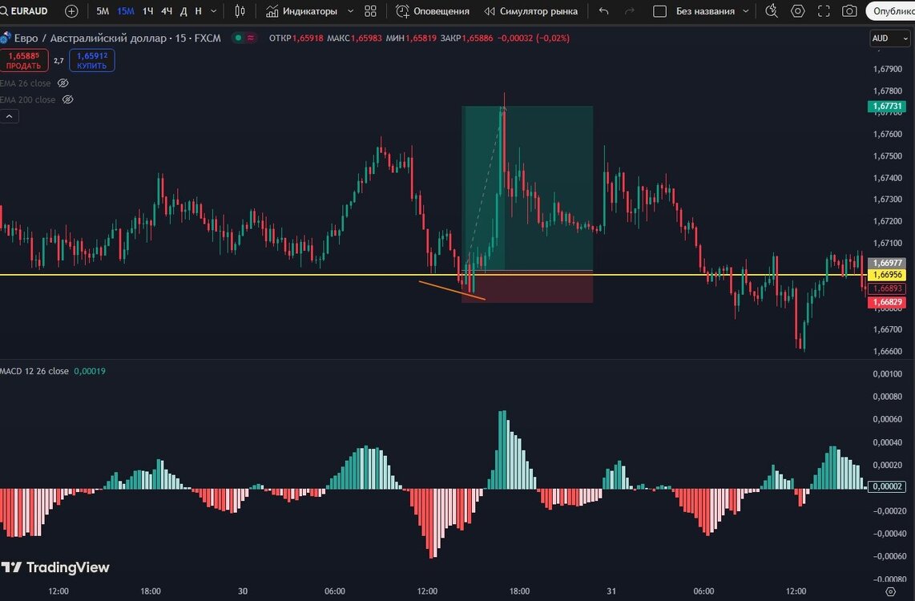This screenshot has width=915, height=601.
Task: Open the Без названия layout name
Action: click(705, 11)
